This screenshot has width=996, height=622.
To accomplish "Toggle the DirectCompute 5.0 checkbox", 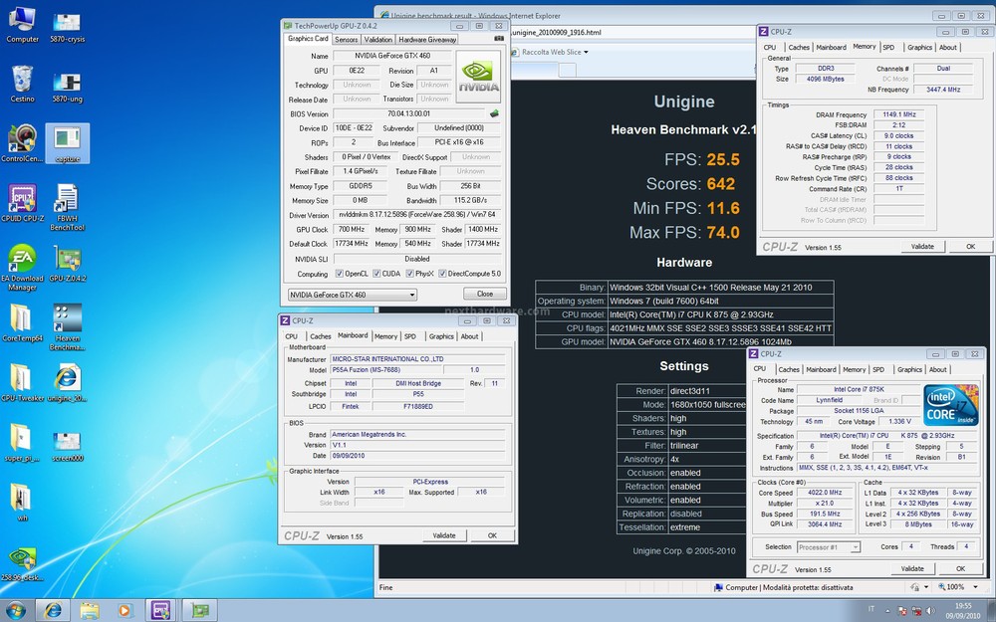I will (x=442, y=274).
